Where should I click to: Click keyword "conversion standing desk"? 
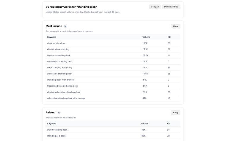60,61
